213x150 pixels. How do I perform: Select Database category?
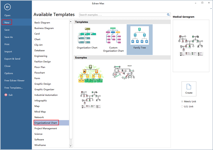pos(40,51)
